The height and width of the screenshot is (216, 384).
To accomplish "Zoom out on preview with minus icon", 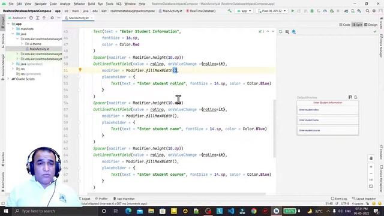I will [371, 173].
